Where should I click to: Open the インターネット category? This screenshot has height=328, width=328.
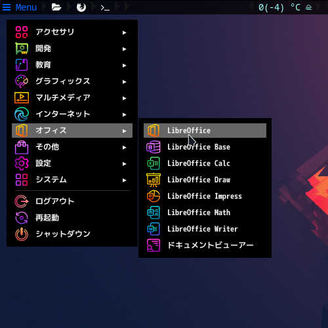[x=72, y=114]
